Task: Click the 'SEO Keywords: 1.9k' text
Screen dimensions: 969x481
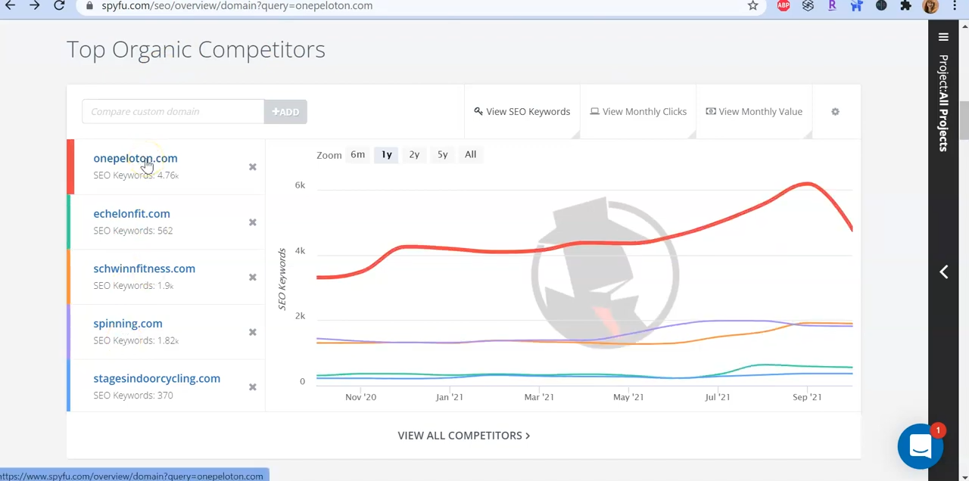Action: click(134, 286)
